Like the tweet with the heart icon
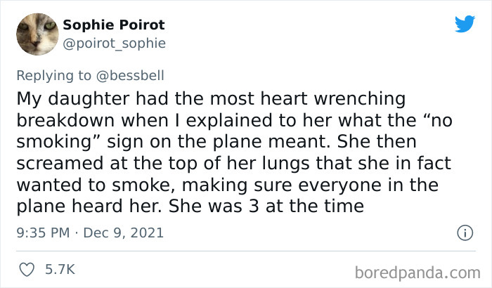Image resolution: width=492 pixels, height=288 pixels. (x=29, y=268)
